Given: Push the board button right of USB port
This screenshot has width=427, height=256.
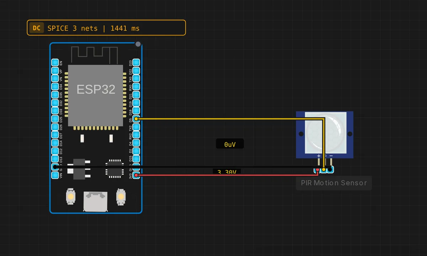Looking at the screenshot, I should [121, 196].
